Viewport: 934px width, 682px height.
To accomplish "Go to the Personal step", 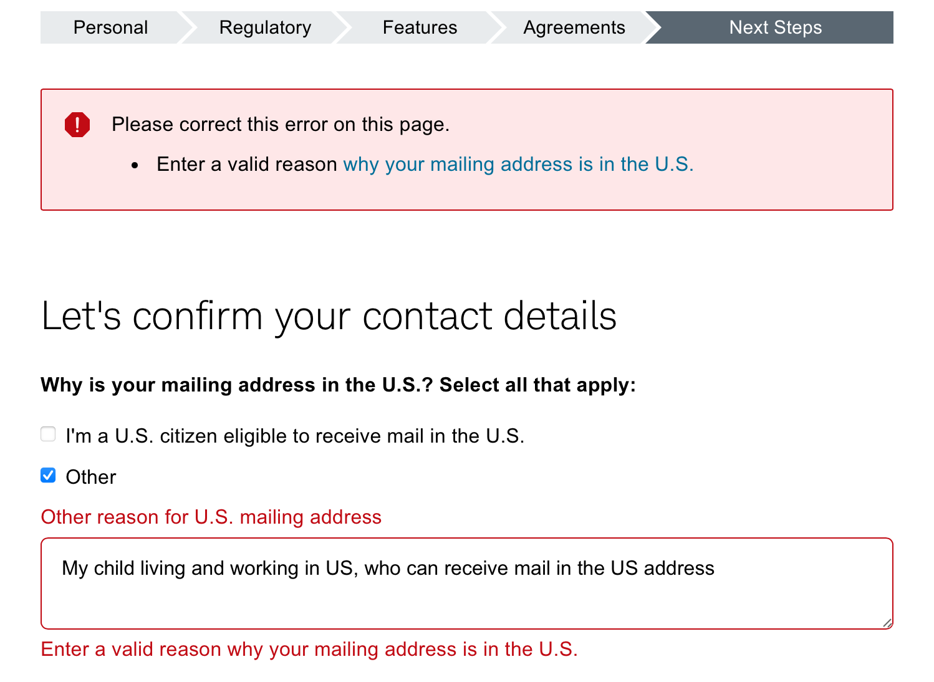I will pos(110,27).
